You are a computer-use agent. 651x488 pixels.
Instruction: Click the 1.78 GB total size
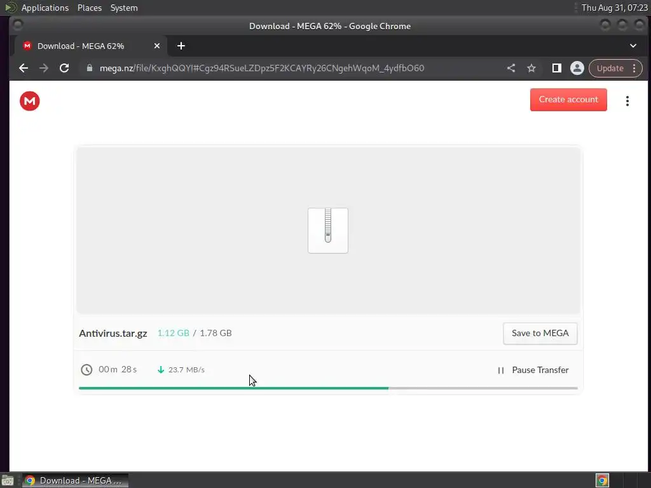[x=216, y=333]
